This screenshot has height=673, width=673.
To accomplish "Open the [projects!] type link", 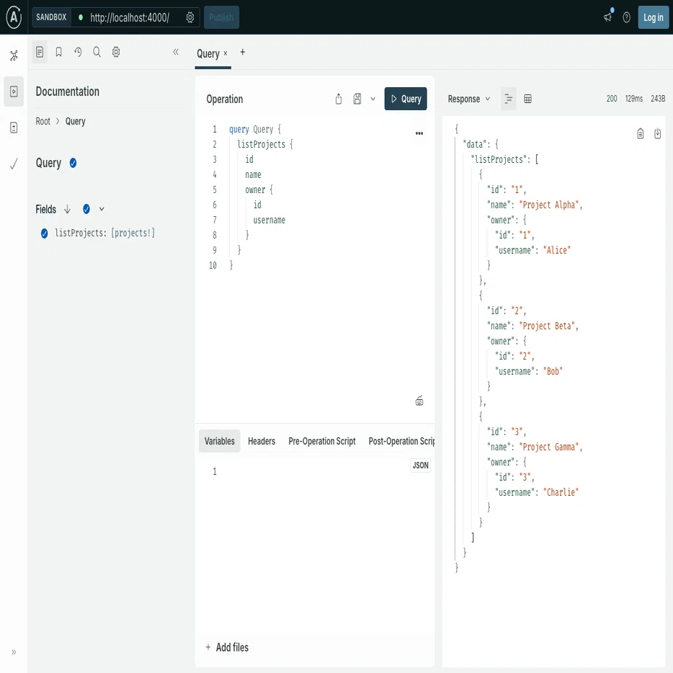I will 133,233.
